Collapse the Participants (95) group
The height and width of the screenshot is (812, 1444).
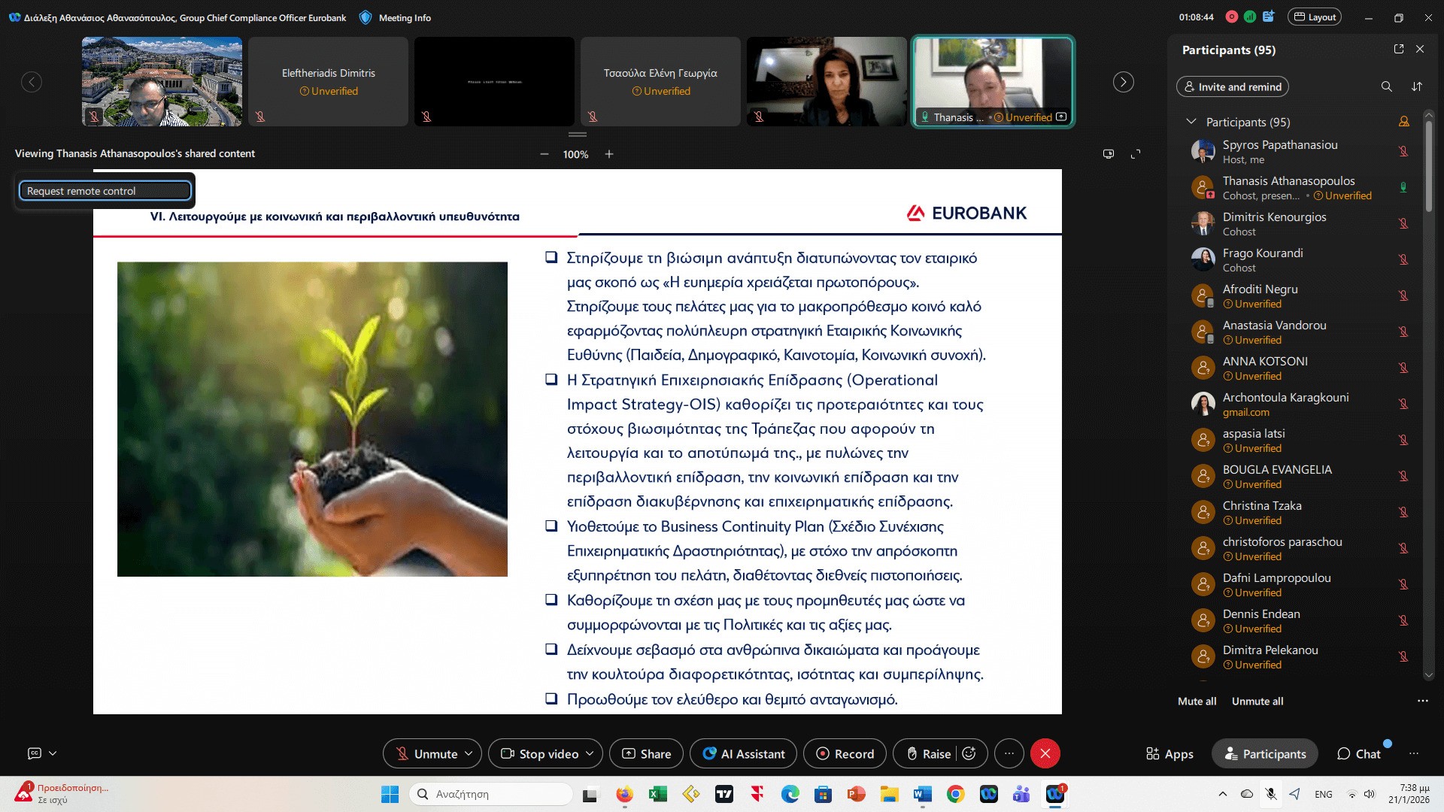coord(1191,122)
